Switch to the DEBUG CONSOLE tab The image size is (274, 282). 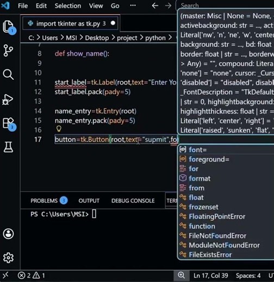pyautogui.click(x=133, y=201)
